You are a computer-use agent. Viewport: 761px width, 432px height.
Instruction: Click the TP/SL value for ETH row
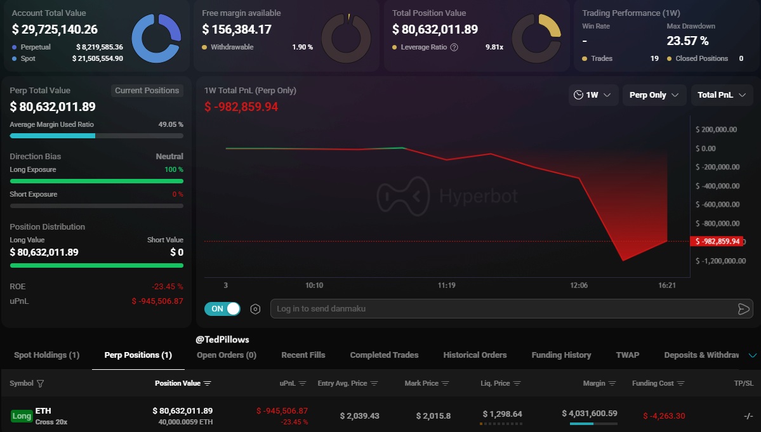(x=748, y=416)
